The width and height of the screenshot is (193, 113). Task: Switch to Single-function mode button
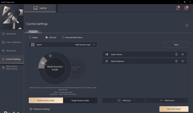pyautogui.click(x=80, y=100)
